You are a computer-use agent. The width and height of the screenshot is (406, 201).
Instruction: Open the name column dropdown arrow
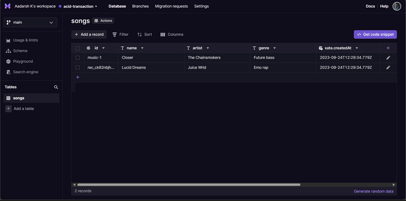coord(142,48)
